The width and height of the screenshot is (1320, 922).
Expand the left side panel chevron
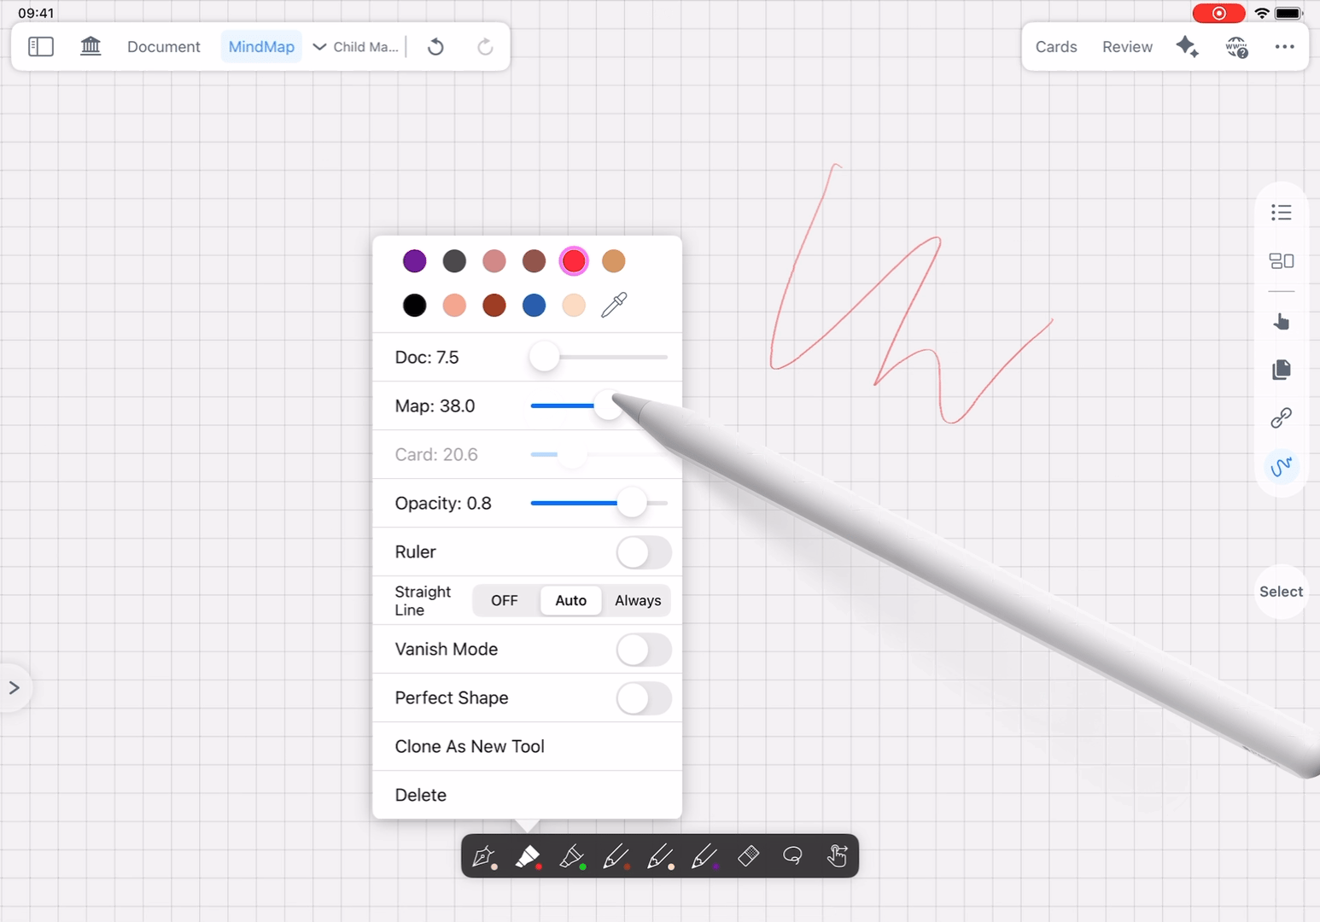coord(15,687)
